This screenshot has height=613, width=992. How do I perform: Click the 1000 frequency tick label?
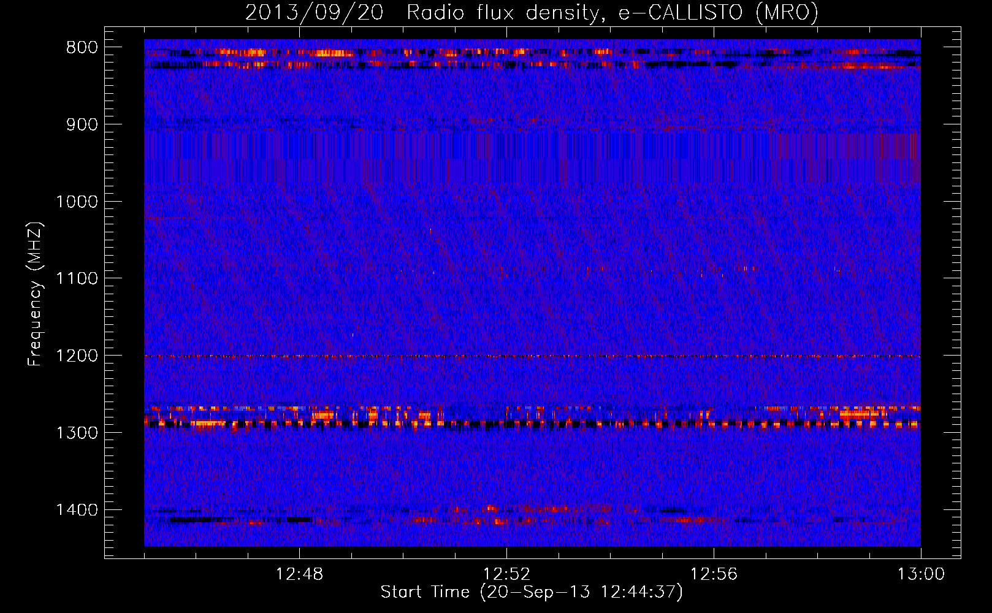(77, 202)
